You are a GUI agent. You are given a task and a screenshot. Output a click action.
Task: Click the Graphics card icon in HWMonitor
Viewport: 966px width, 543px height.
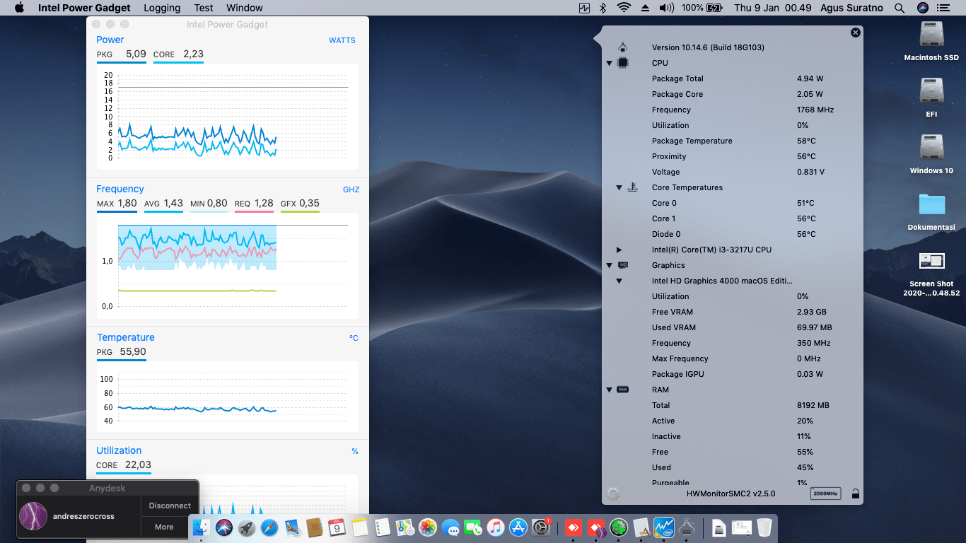pyautogui.click(x=623, y=265)
